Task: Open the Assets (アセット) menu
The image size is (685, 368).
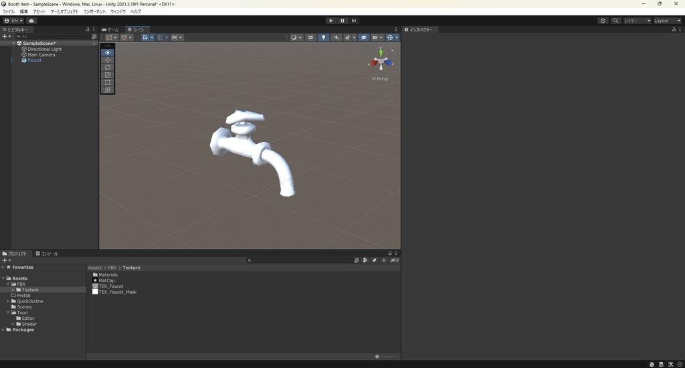Action: coord(39,11)
